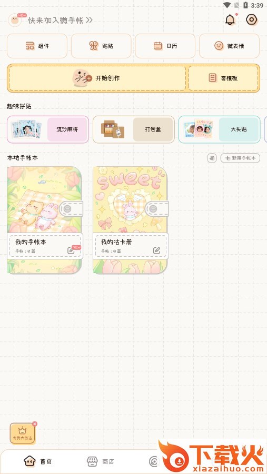
Task: Open the 组件 widgets shortcut
Action: coord(37,46)
